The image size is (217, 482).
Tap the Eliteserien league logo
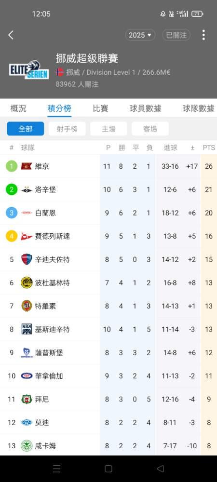tap(29, 70)
